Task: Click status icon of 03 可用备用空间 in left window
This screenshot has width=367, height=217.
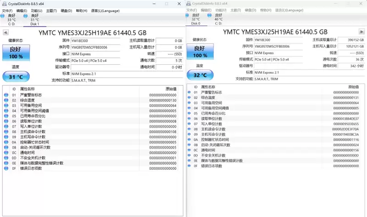Action: [x=6, y=106]
